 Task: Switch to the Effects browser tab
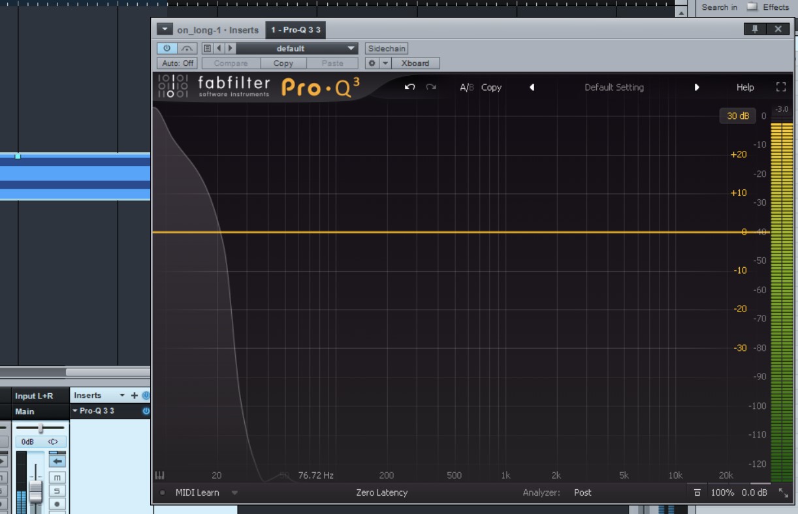point(775,7)
